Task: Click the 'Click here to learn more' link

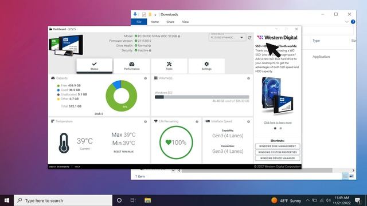Action: (278, 122)
